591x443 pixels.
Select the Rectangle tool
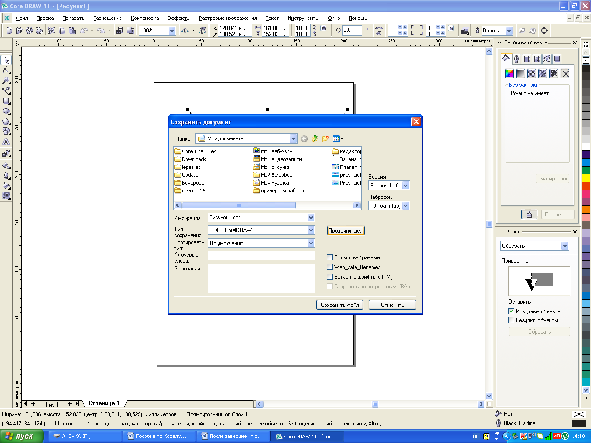6,101
